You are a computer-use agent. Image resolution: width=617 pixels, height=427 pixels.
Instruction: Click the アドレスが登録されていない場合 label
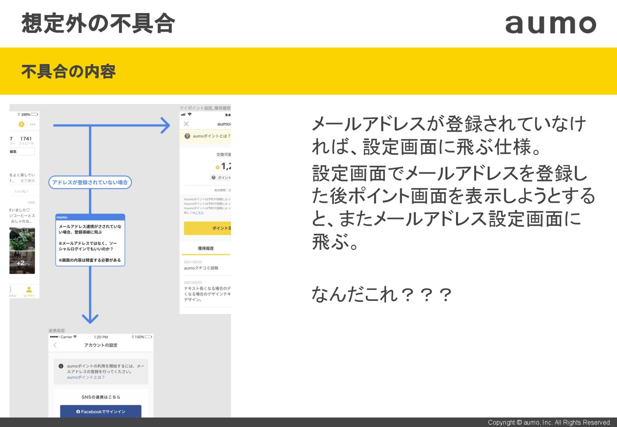click(90, 182)
